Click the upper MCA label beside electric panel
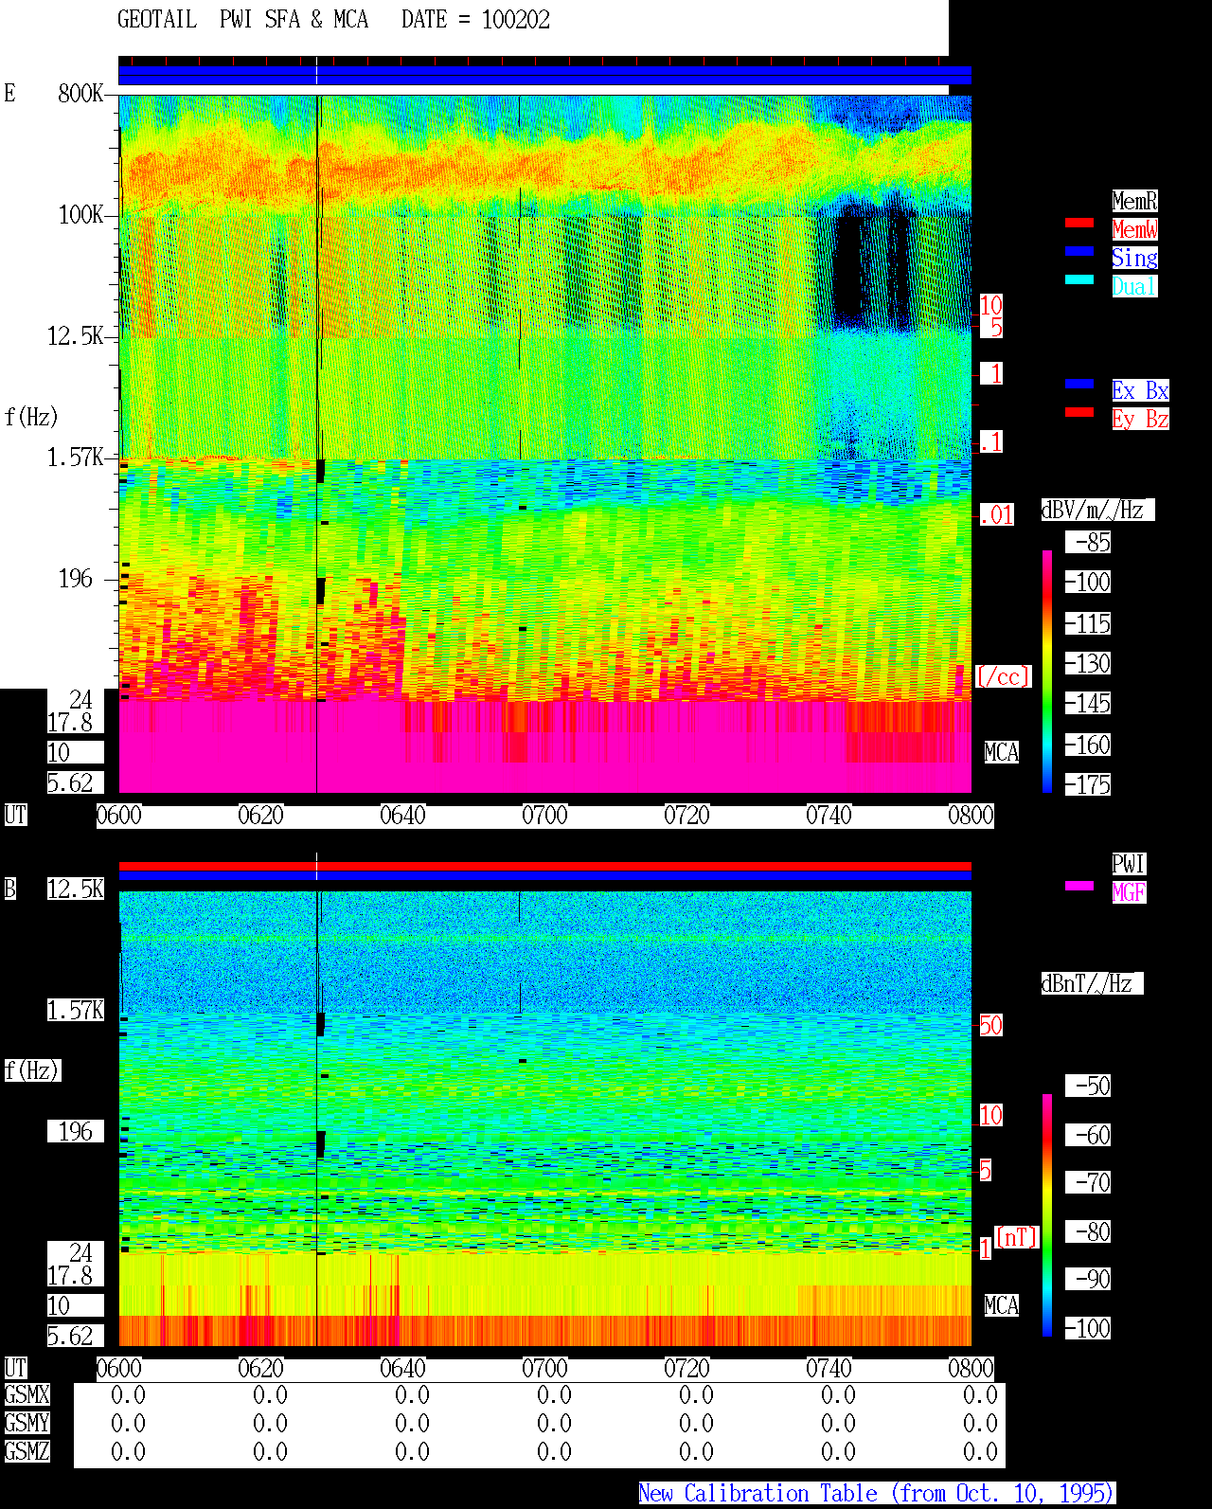This screenshot has width=1212, height=1509. pos(1001,753)
